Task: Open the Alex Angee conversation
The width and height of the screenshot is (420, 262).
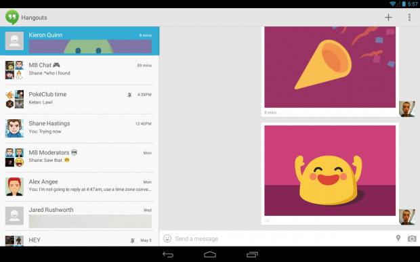Action: click(x=79, y=187)
